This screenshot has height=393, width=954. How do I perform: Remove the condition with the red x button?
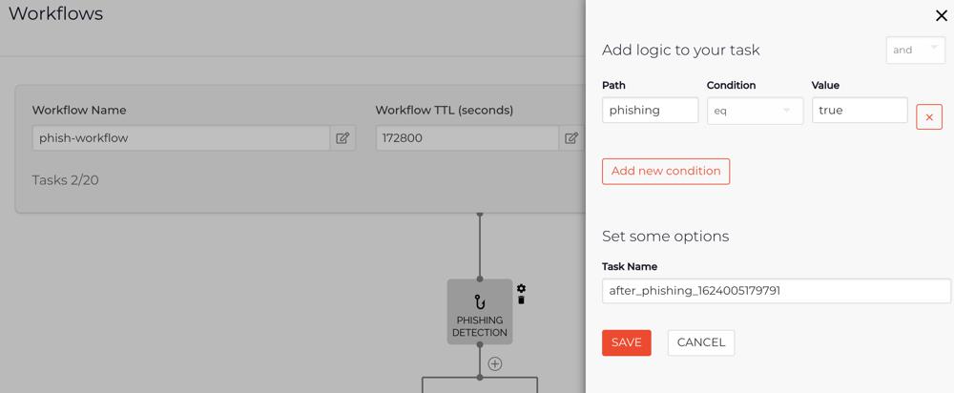tap(928, 116)
